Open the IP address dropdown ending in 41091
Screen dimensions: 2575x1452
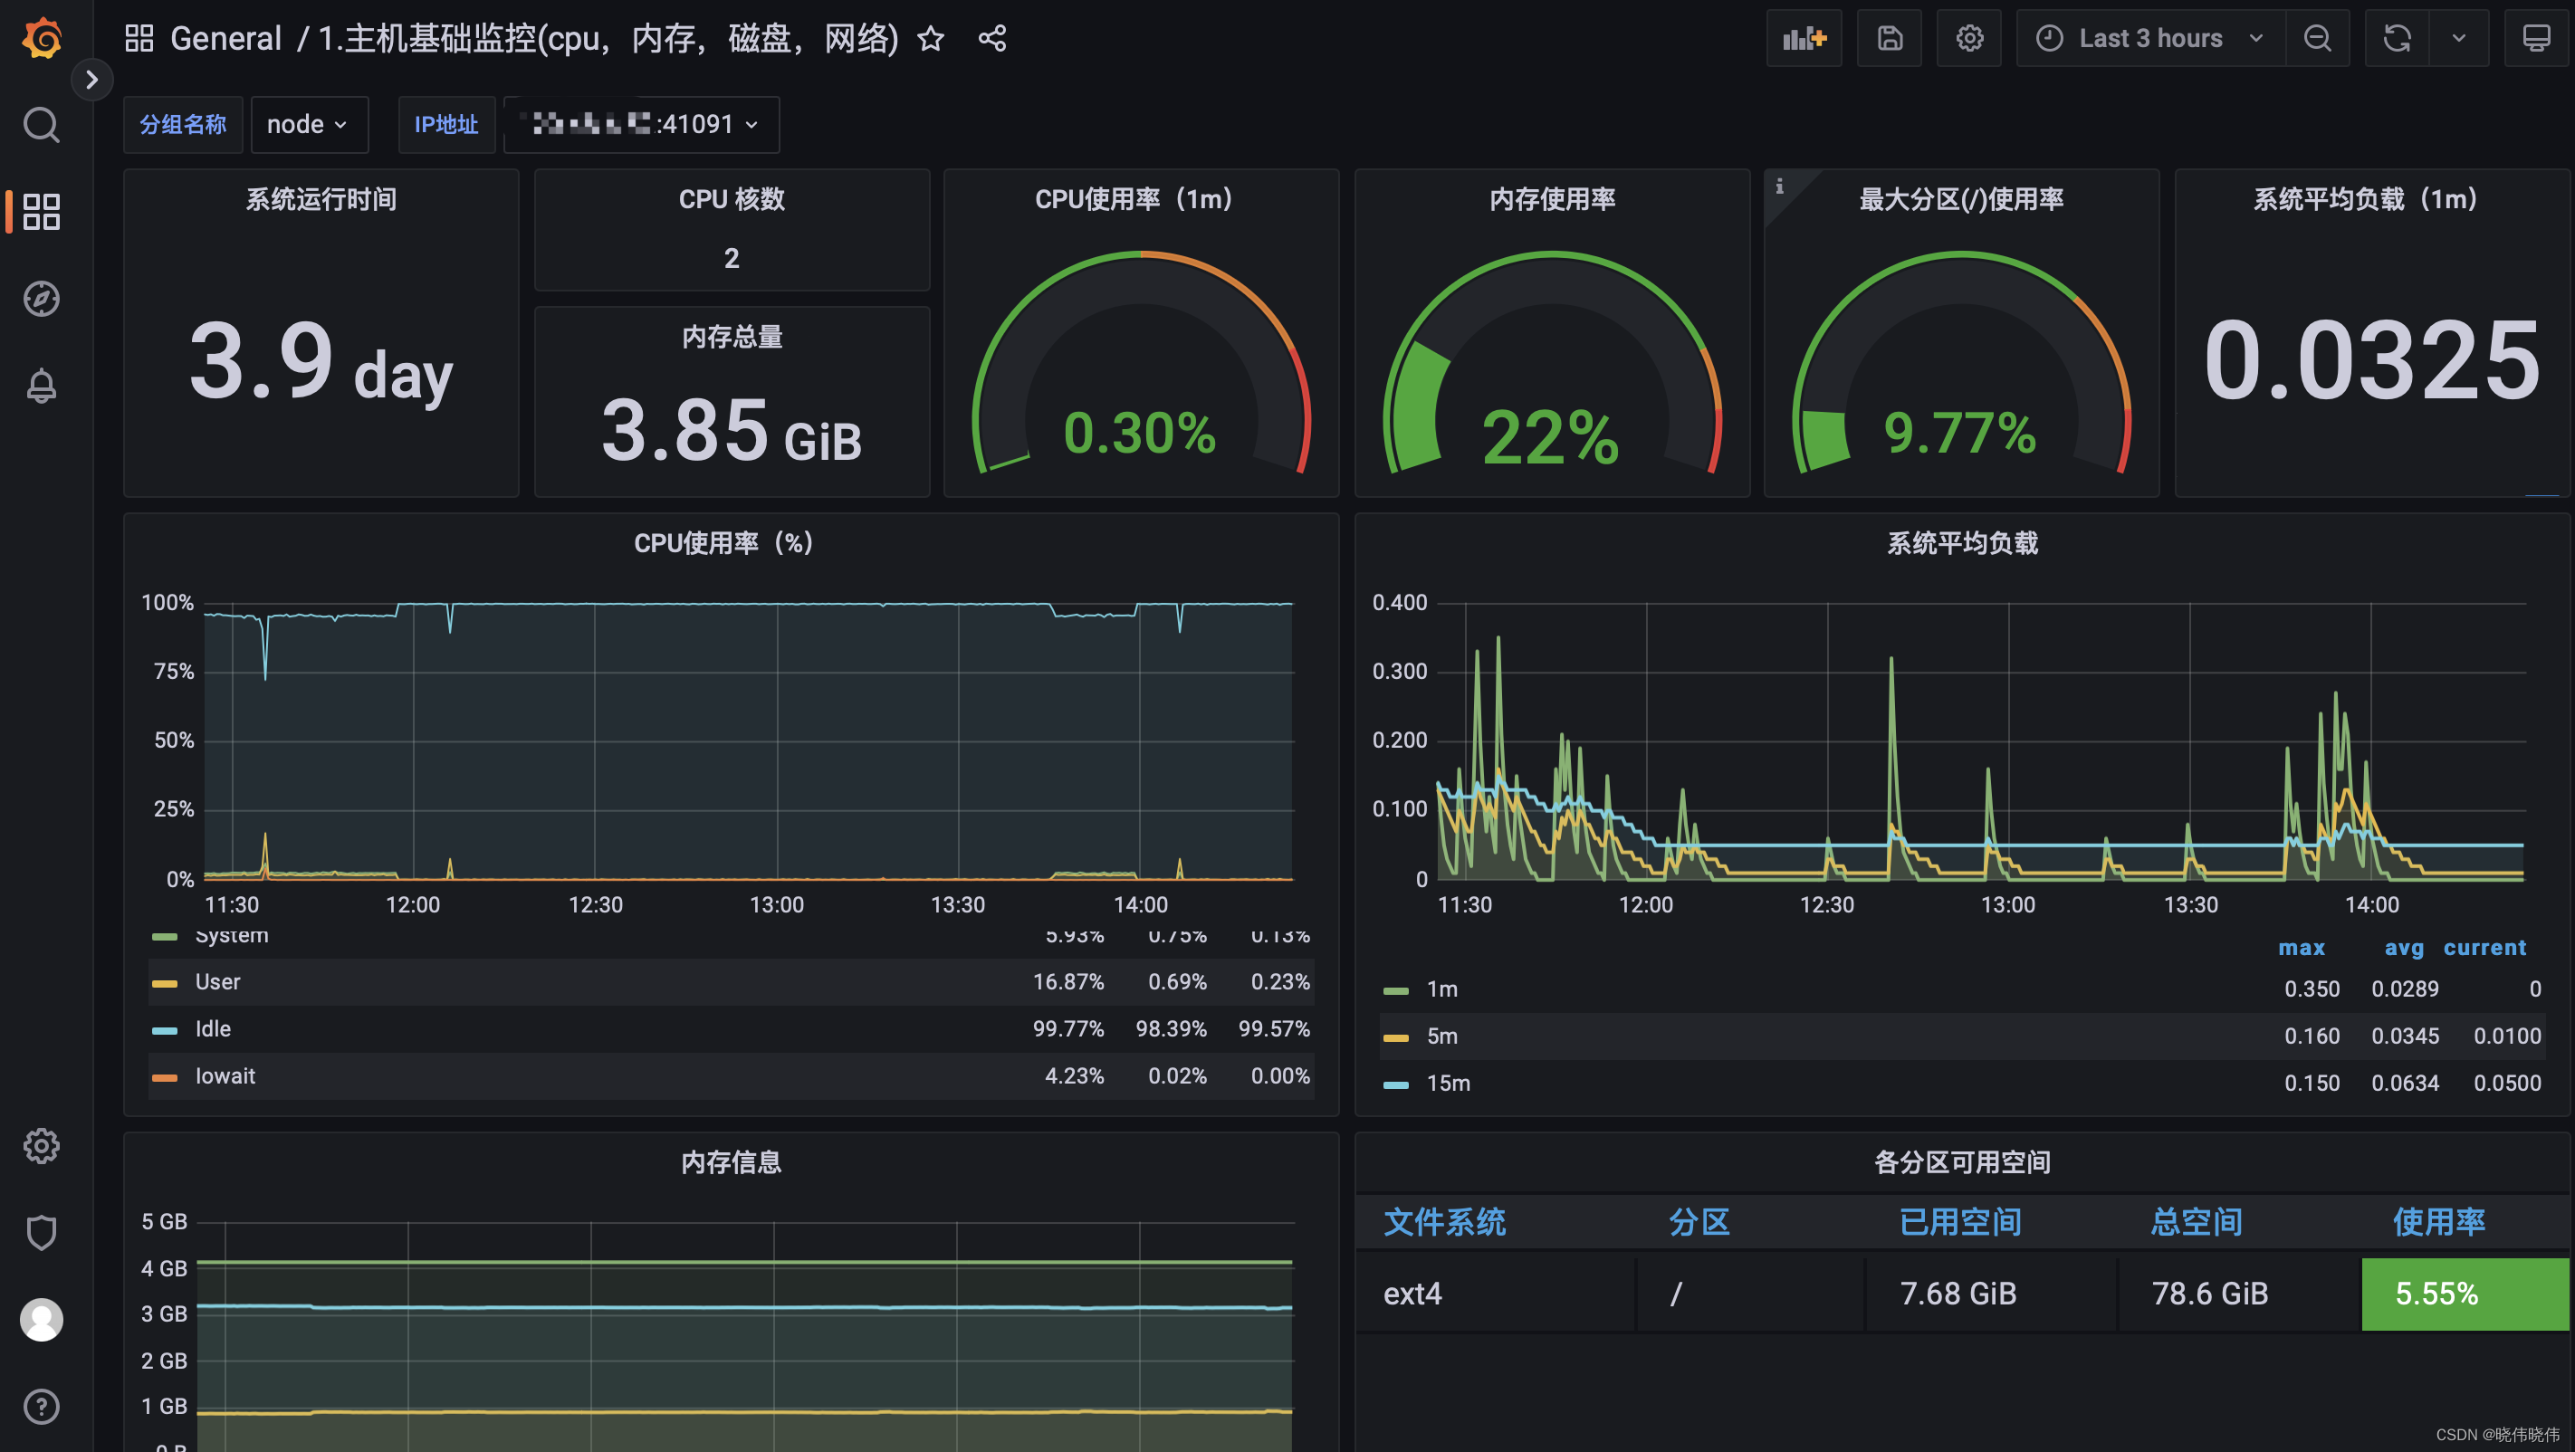point(641,125)
